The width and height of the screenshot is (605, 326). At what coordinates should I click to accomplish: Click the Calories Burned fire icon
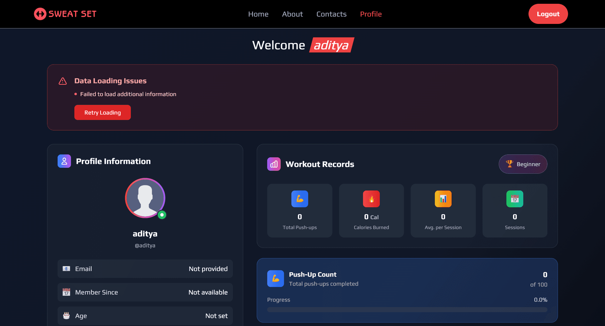tap(371, 199)
